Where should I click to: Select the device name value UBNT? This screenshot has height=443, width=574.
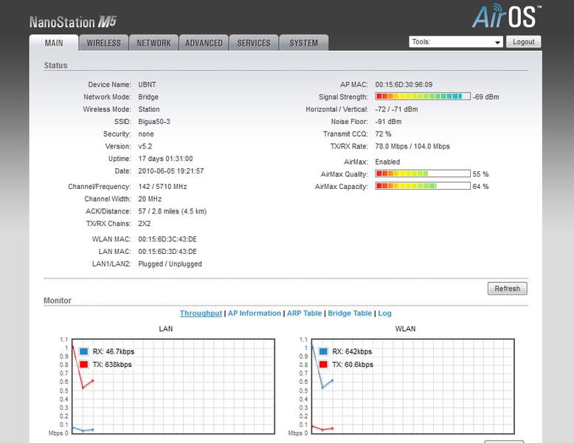(x=147, y=85)
